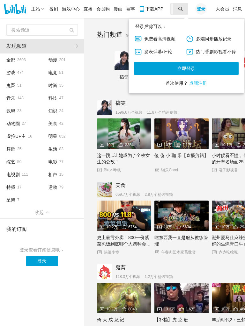This screenshot has height=326, width=245.
Task: Click title 史上最亏外卖！800一份紫菜包饭
Action: tap(124, 241)
